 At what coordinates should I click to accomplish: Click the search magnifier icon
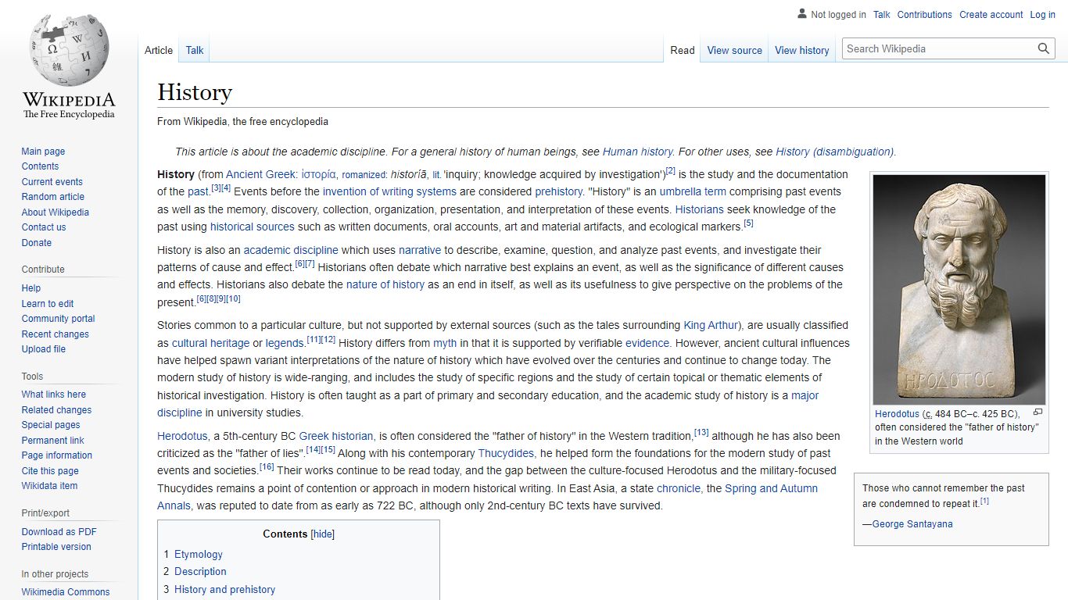[1043, 48]
